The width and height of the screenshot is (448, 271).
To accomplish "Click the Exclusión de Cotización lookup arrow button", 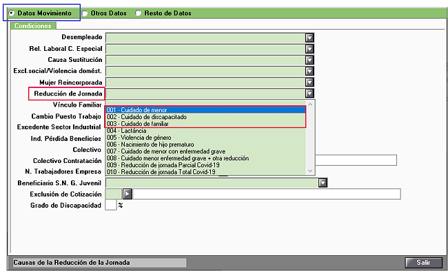I will pos(127,194).
